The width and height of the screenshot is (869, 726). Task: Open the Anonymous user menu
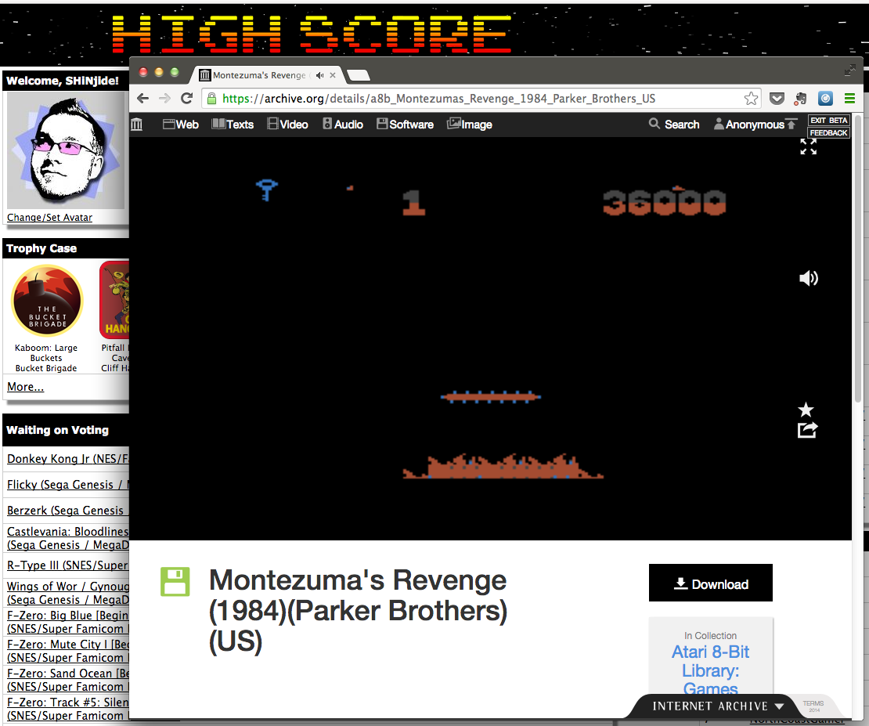click(x=748, y=125)
